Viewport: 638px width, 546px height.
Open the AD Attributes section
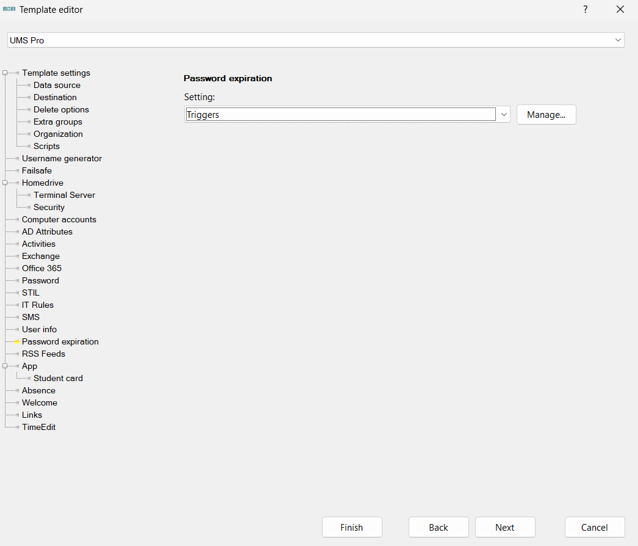47,232
